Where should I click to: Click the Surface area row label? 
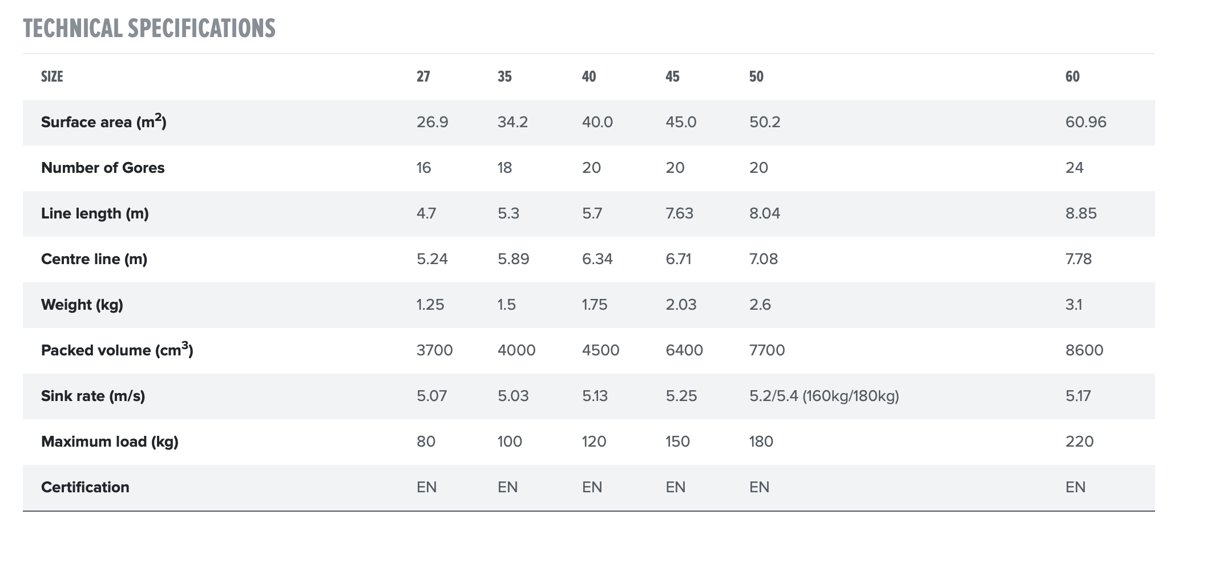(x=103, y=122)
